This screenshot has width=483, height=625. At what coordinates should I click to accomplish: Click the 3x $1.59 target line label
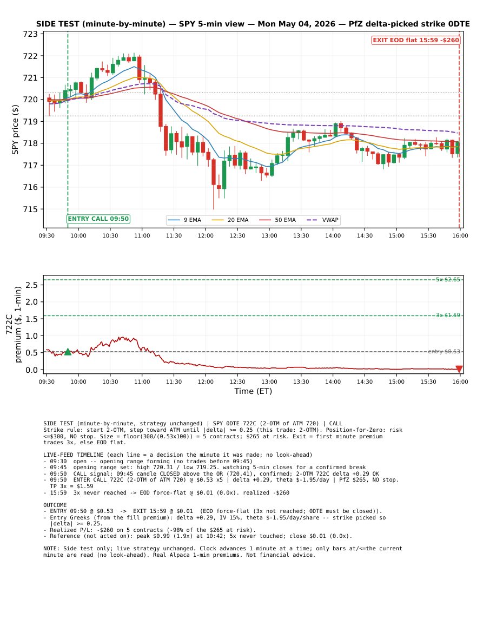coord(448,315)
